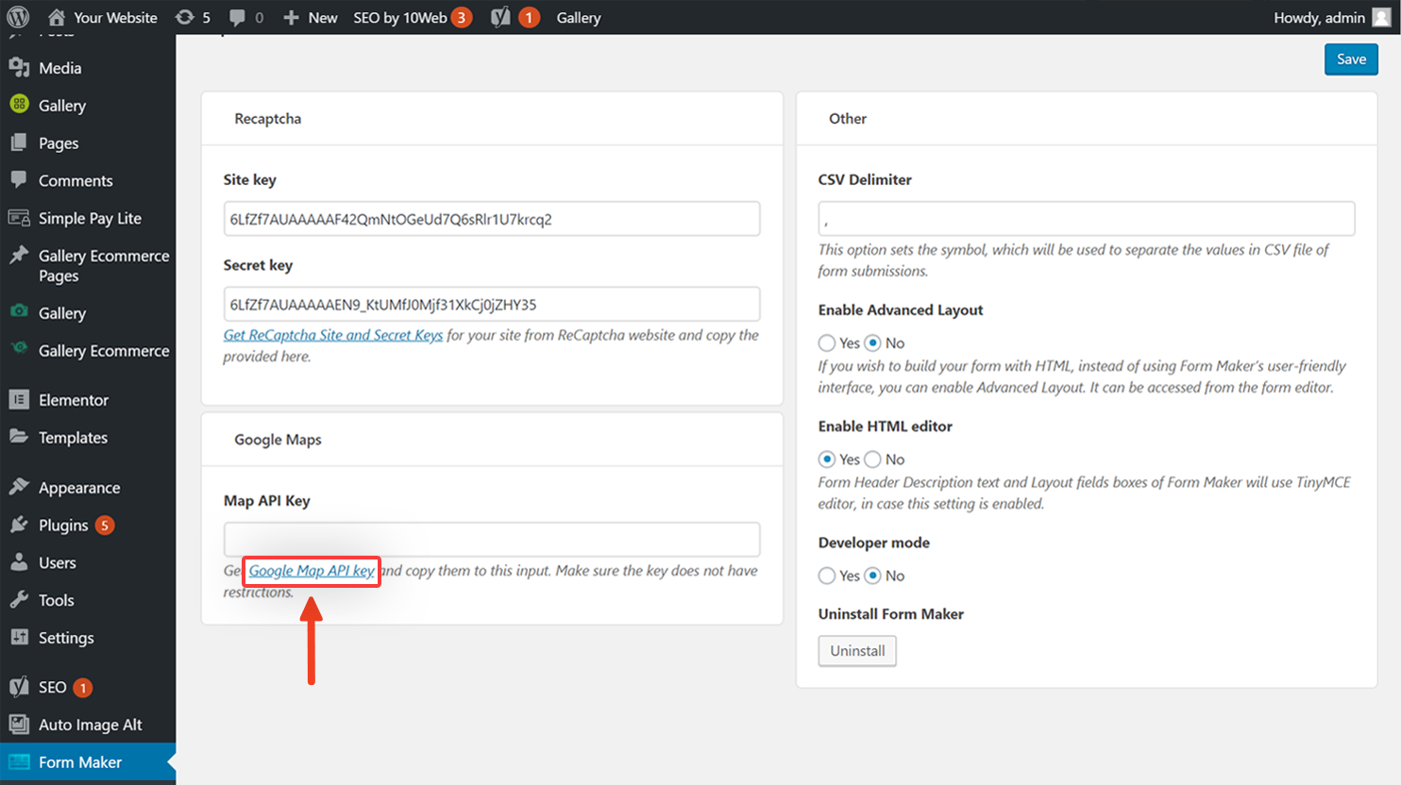Click the CSV Delimiter input field
The width and height of the screenshot is (1401, 785).
point(1087,219)
